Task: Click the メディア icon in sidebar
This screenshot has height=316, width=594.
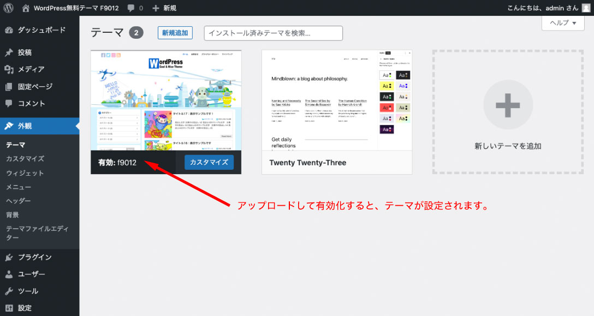Action: (x=9, y=69)
